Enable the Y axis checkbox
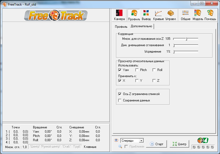220x154 pixels. pyautogui.click(x=137, y=81)
